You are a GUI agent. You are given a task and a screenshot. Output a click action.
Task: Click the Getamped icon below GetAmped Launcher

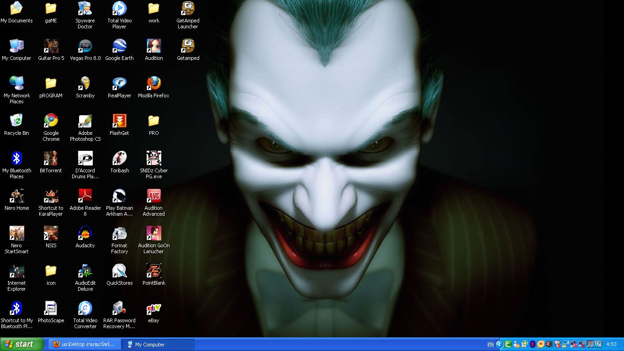point(188,50)
